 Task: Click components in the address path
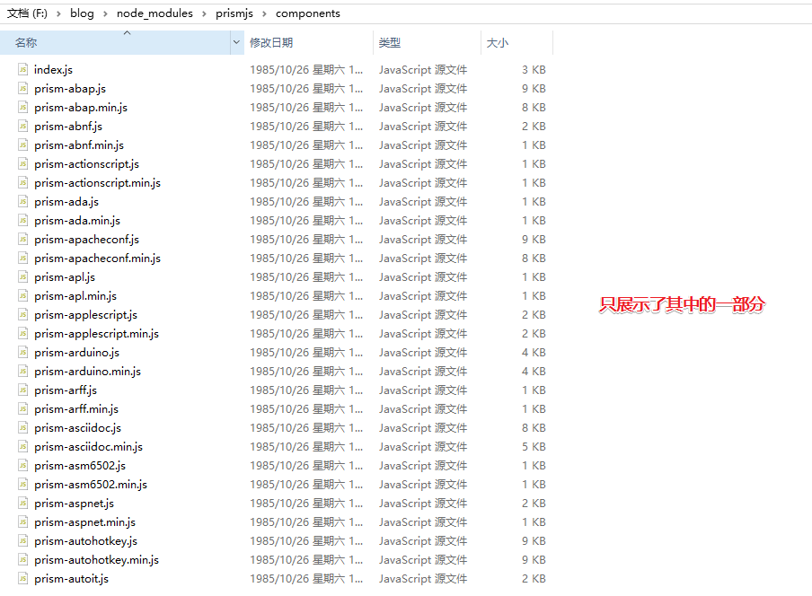click(x=307, y=13)
